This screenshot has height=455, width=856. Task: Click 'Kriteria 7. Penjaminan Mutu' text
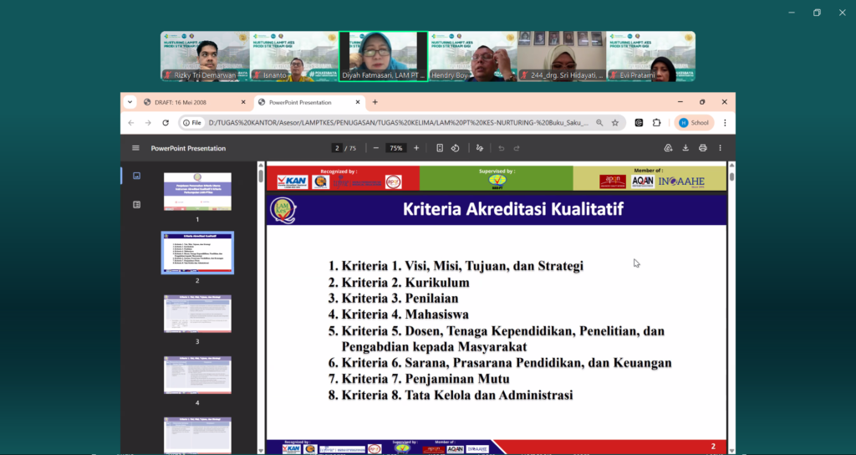(x=425, y=379)
